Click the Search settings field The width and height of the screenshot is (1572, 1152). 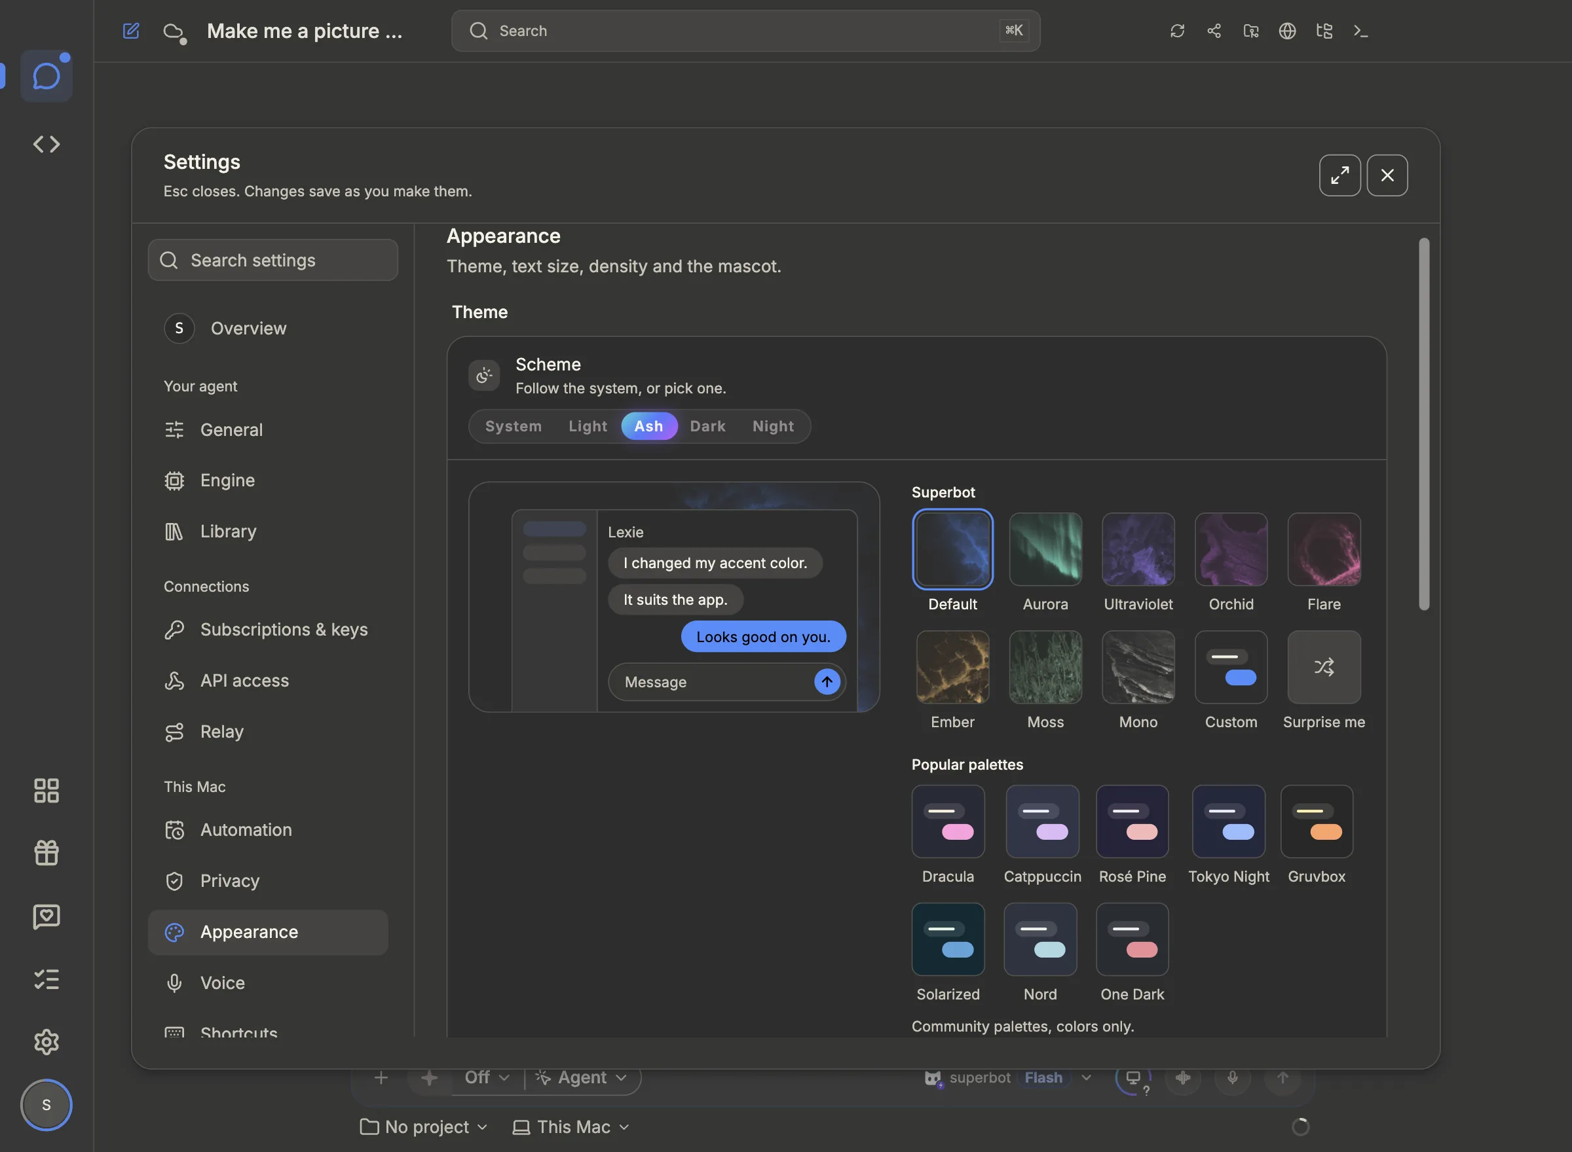[x=273, y=260]
